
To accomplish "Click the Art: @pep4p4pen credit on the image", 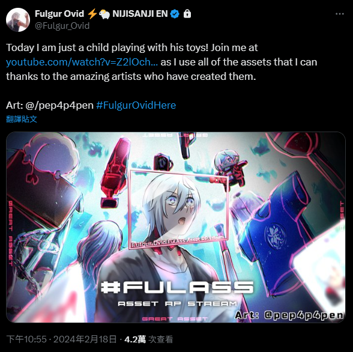I will [x=289, y=315].
